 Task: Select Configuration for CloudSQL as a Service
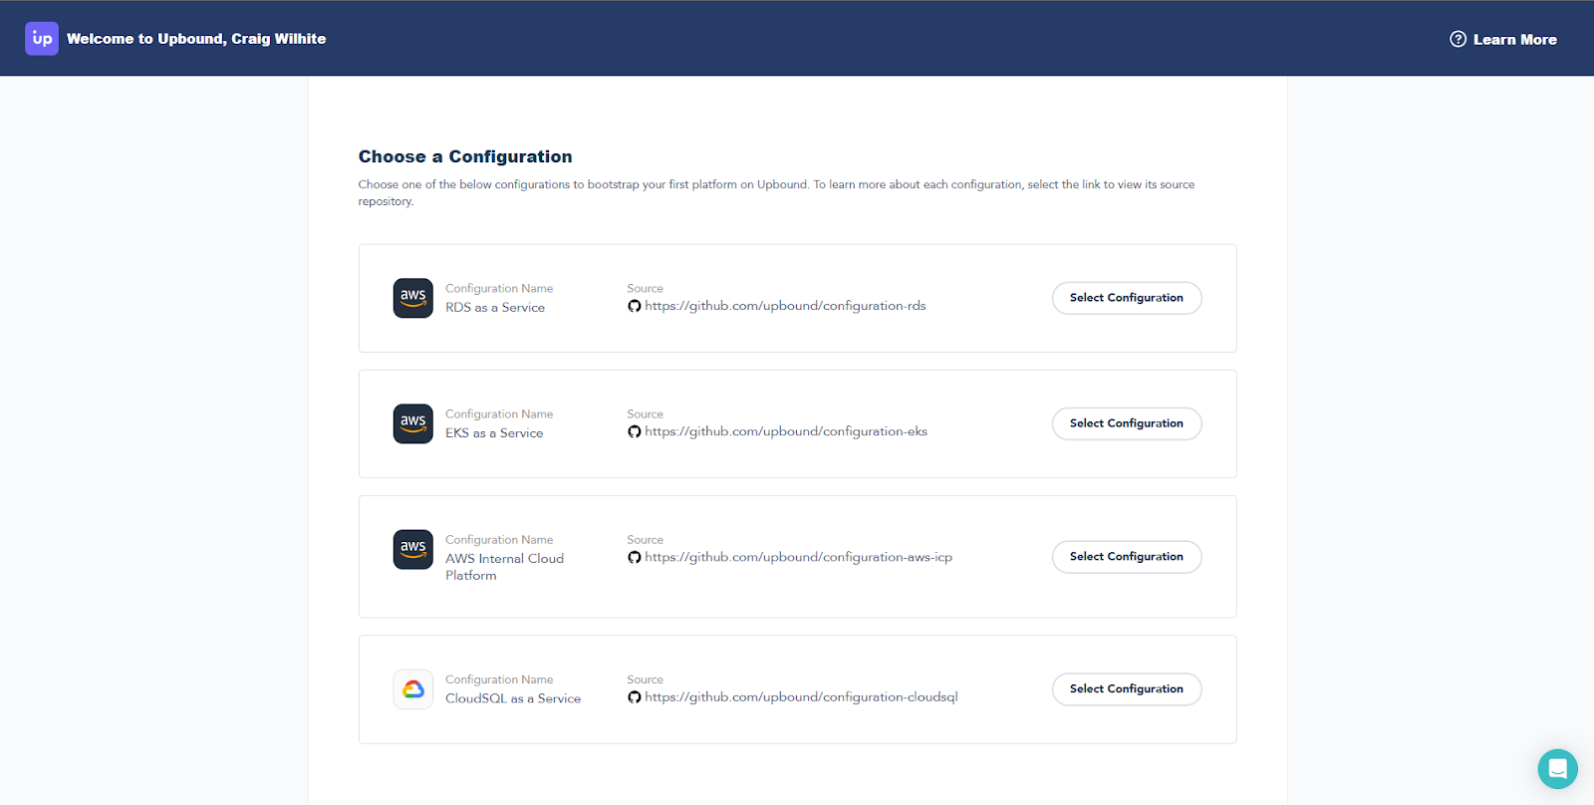(1127, 689)
